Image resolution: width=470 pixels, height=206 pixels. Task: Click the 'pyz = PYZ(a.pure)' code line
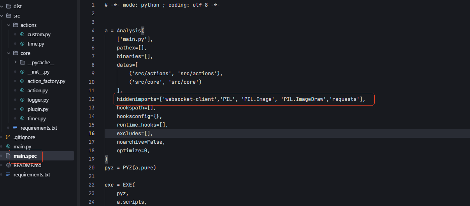pos(130,167)
